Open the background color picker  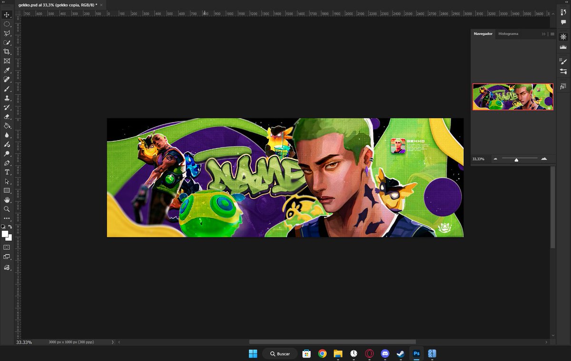[10, 238]
